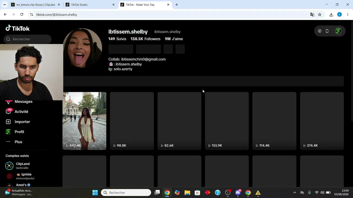
Task: Expand the Chrome tab search dropdown
Action: point(4,5)
